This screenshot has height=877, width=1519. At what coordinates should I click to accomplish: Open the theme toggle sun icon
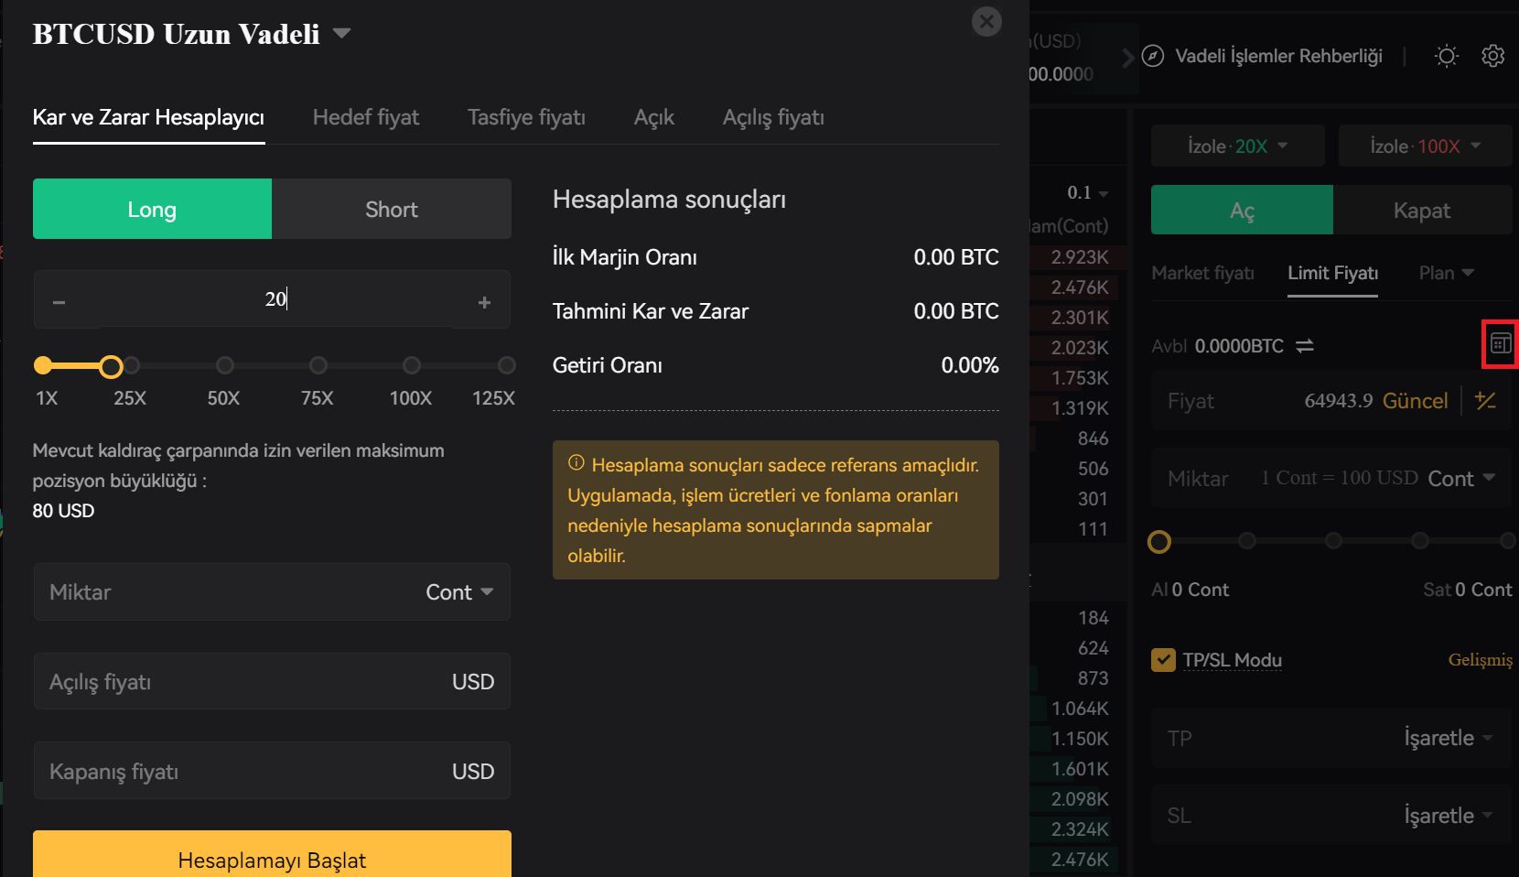[1446, 56]
